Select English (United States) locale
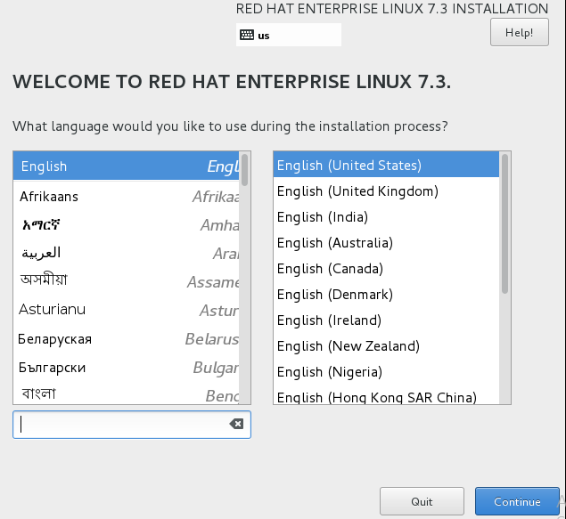This screenshot has width=566, height=519. click(x=386, y=165)
